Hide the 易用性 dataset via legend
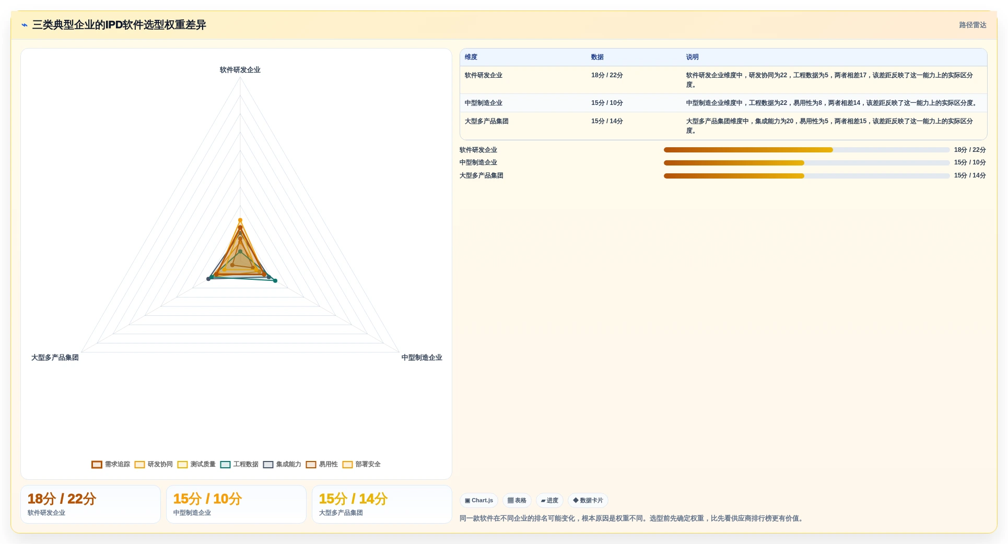The width and height of the screenshot is (1008, 544). pyautogui.click(x=311, y=465)
